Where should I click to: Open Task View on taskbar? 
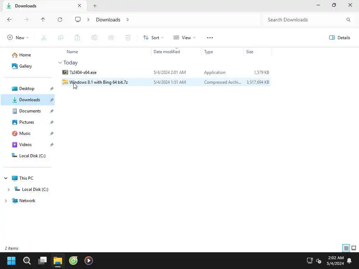pos(42,261)
